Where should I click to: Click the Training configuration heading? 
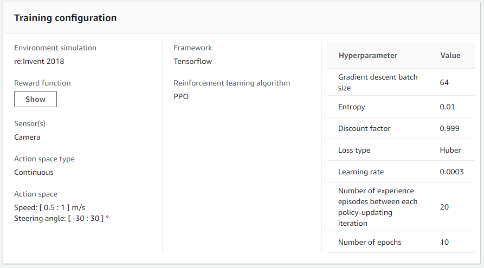tap(65, 18)
